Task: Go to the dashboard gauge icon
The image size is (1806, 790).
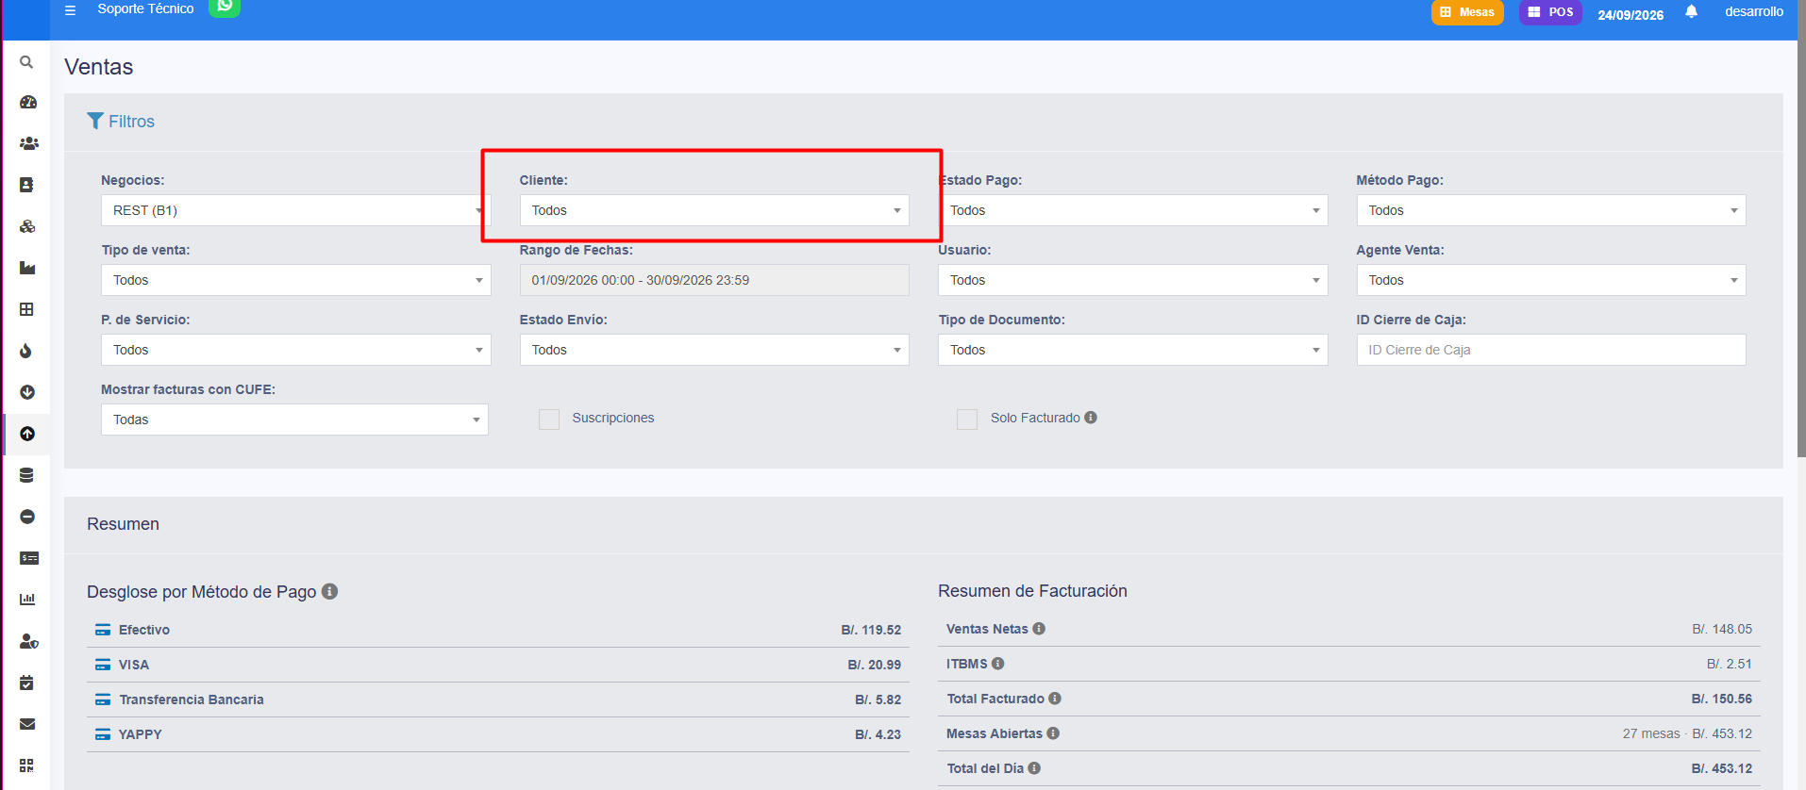Action: [27, 102]
